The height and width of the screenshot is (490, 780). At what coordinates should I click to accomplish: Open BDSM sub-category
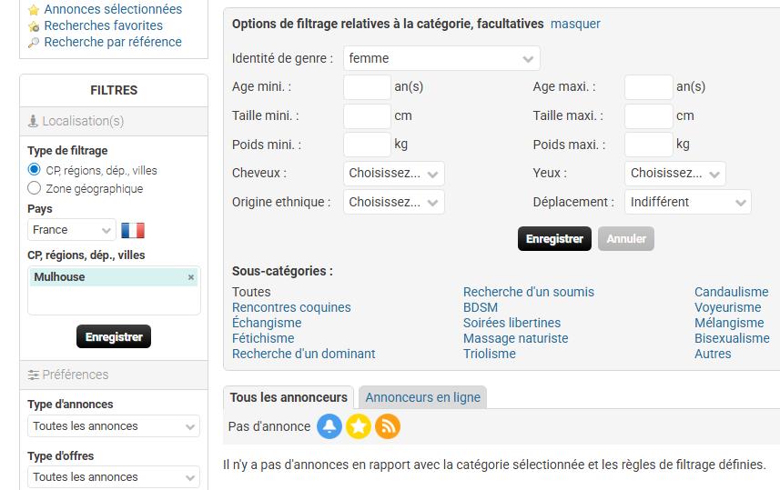pyautogui.click(x=481, y=307)
